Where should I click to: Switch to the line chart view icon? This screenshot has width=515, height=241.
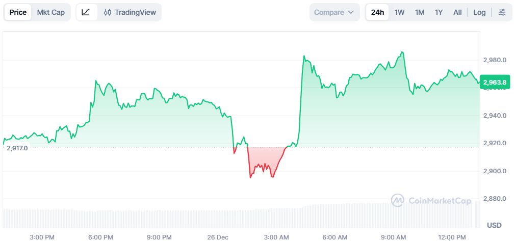click(86, 12)
